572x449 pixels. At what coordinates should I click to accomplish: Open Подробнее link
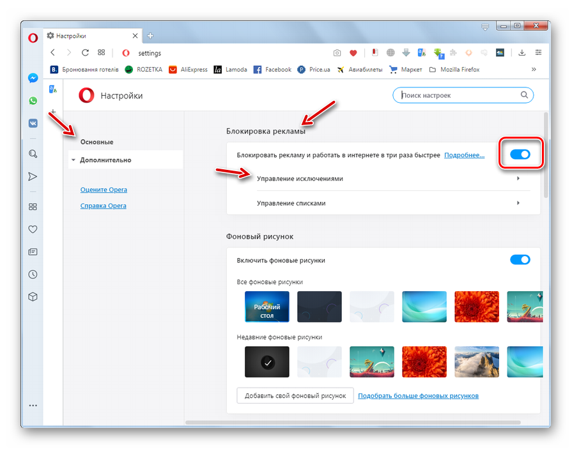(x=464, y=155)
